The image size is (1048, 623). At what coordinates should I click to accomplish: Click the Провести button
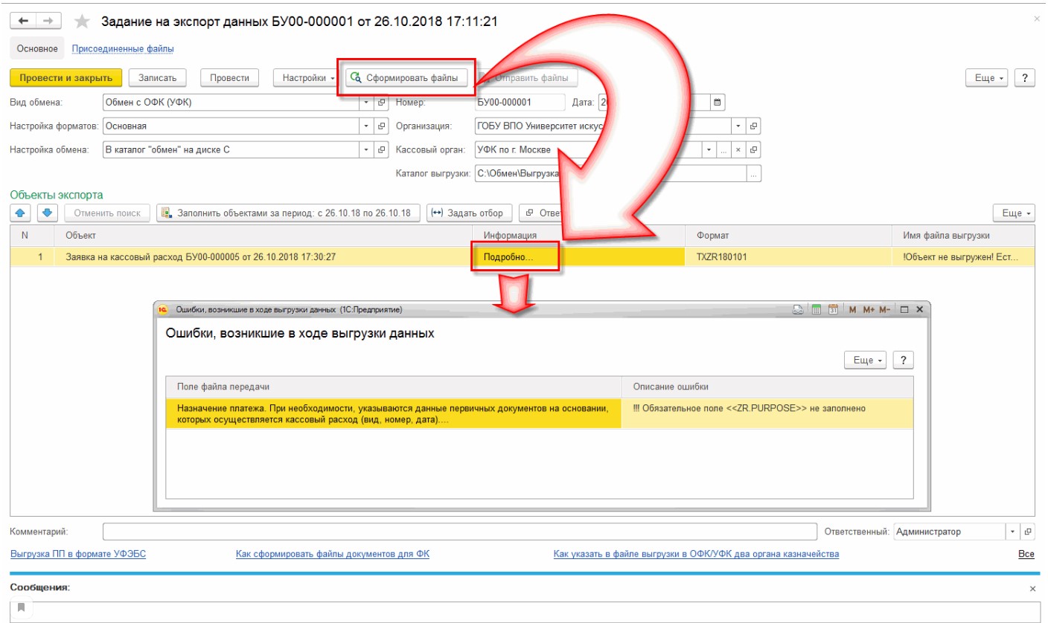point(229,77)
